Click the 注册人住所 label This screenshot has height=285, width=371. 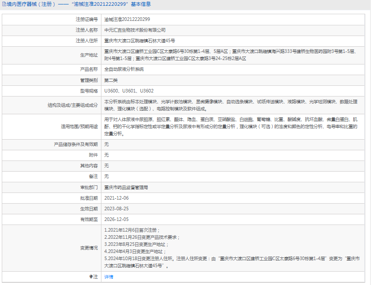[87, 40]
